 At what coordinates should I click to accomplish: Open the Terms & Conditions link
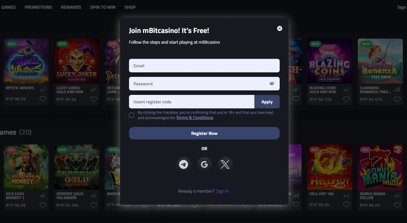point(195,117)
